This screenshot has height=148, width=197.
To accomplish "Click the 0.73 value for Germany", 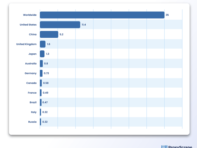I will point(46,73).
